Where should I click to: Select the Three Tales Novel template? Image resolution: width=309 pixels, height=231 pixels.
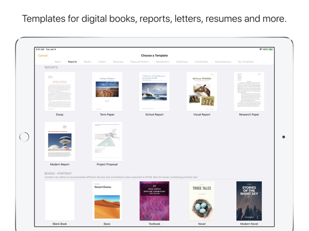coord(202,201)
